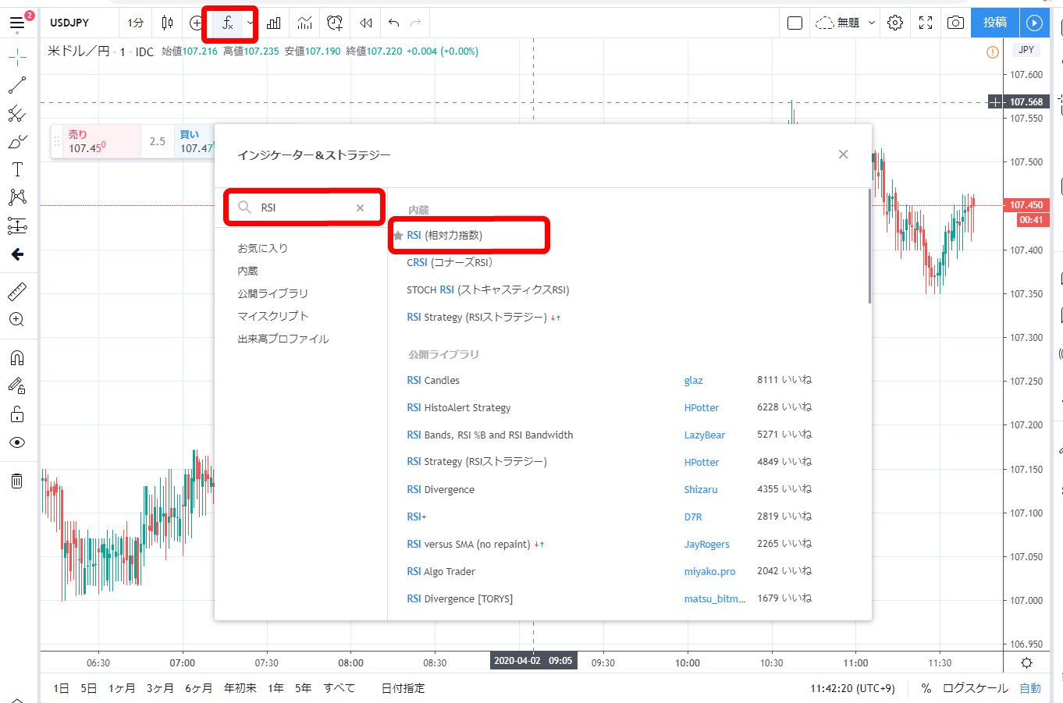Viewport: 1063px width, 703px height.
Task: Select the layout square icon
Action: pos(795,23)
